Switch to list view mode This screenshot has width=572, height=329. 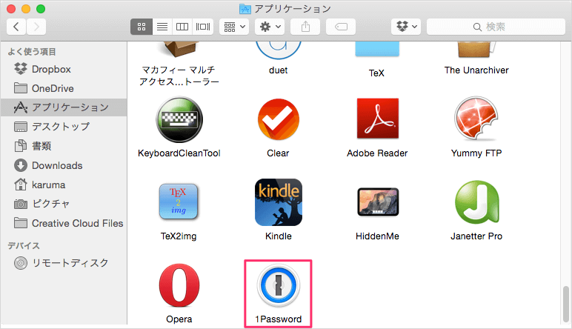(x=162, y=27)
